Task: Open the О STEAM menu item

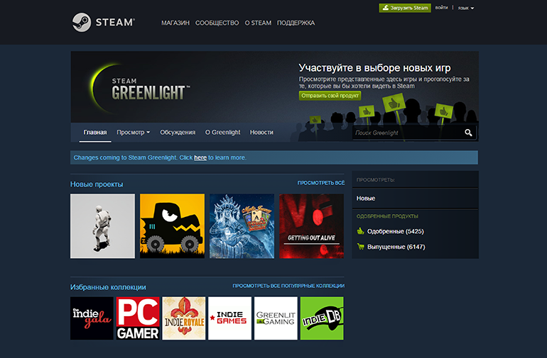Action: pyautogui.click(x=258, y=23)
